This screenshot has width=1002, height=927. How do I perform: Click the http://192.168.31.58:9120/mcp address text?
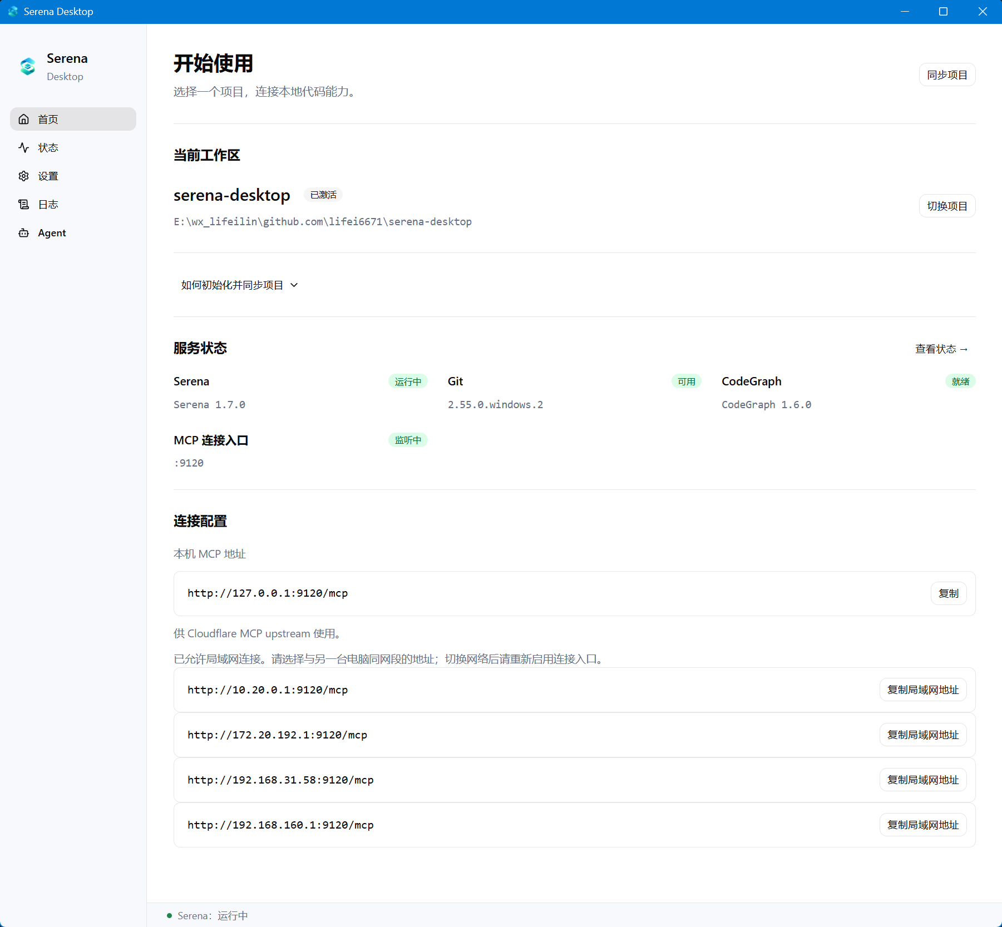pyautogui.click(x=280, y=780)
